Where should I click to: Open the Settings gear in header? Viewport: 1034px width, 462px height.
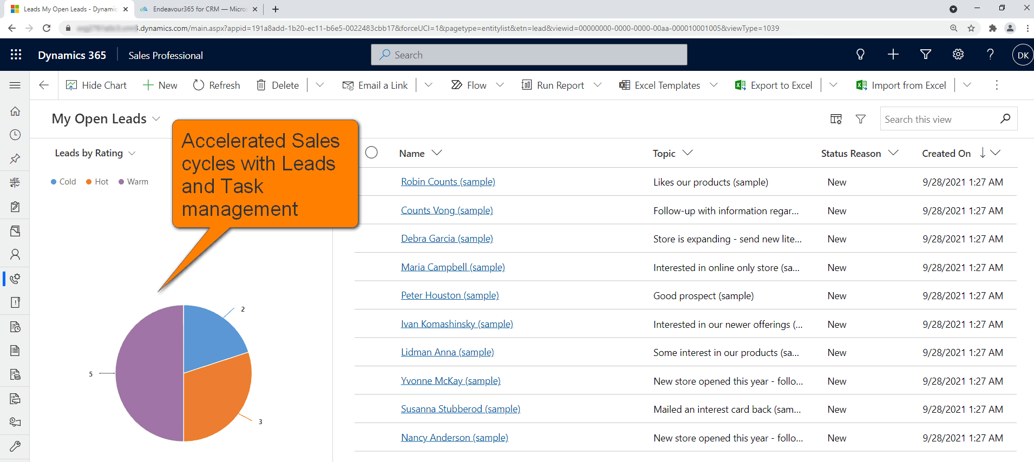pyautogui.click(x=958, y=55)
